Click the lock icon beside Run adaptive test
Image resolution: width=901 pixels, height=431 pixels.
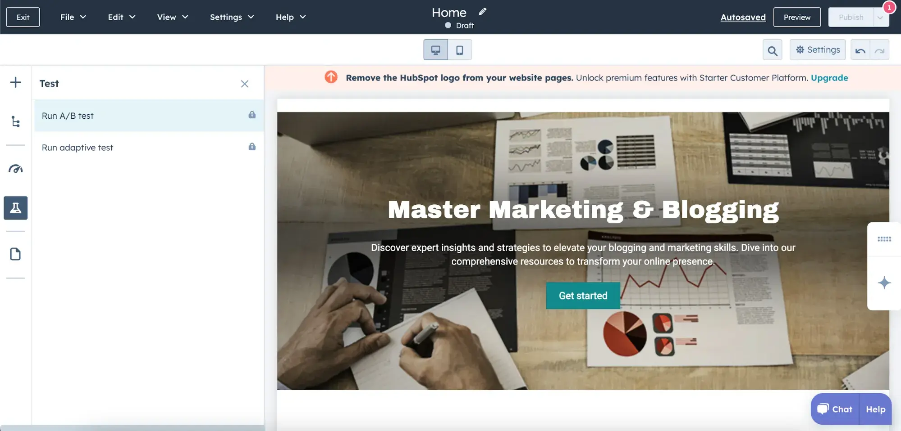252,147
